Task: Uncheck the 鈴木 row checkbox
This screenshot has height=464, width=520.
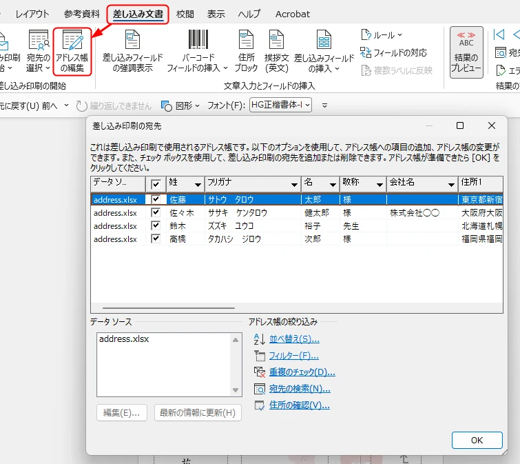Action: 156,225
